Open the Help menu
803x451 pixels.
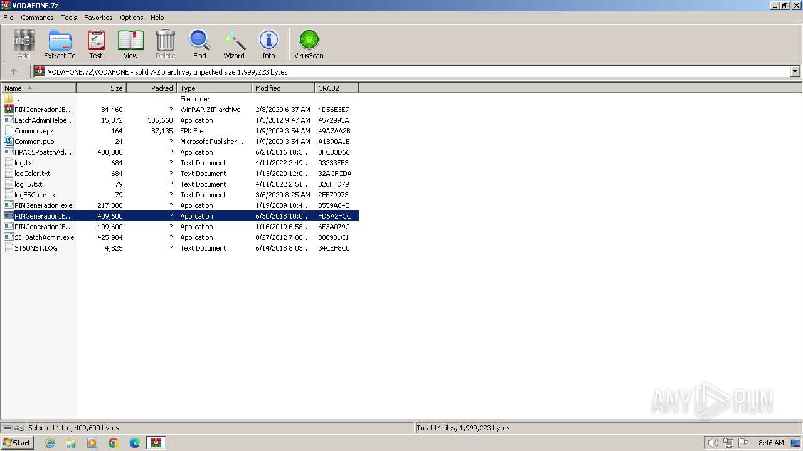pos(157,18)
